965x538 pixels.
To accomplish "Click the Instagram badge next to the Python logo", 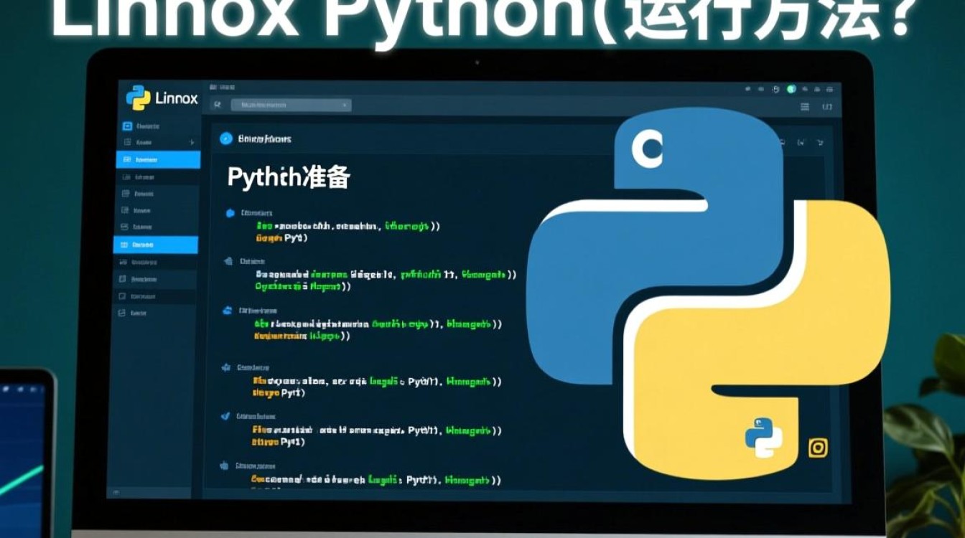I will pos(819,448).
